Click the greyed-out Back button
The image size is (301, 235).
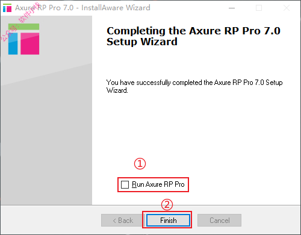123,221
